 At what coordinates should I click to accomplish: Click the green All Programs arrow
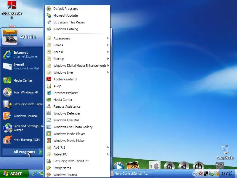coord(40,152)
